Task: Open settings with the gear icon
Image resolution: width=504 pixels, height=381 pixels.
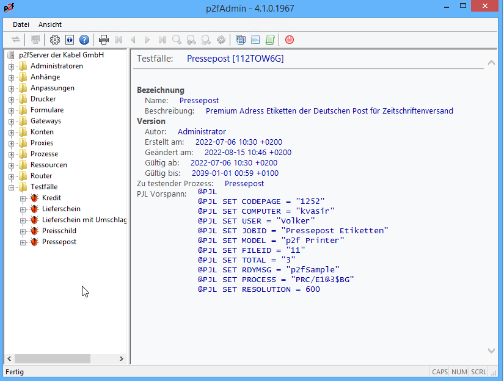Action: (54, 40)
